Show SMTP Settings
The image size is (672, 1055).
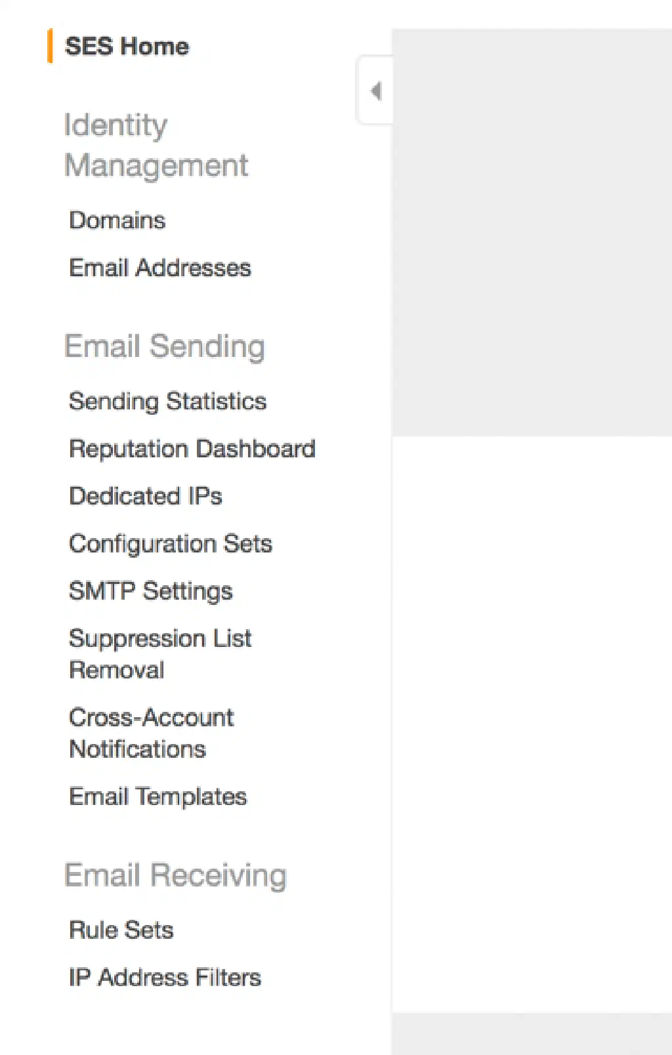tap(150, 590)
